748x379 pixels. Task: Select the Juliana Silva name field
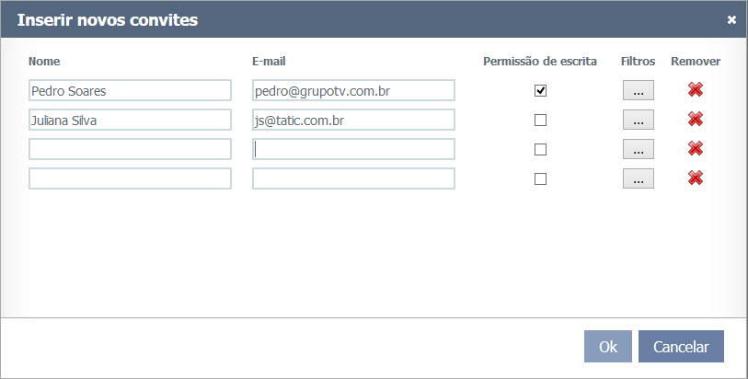(130, 120)
